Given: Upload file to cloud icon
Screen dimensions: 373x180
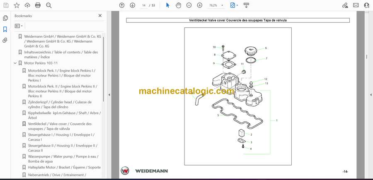Looking at the screenshot, I should coord(27,5).
